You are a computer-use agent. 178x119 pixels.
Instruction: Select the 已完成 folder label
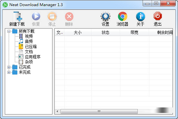point(25,67)
